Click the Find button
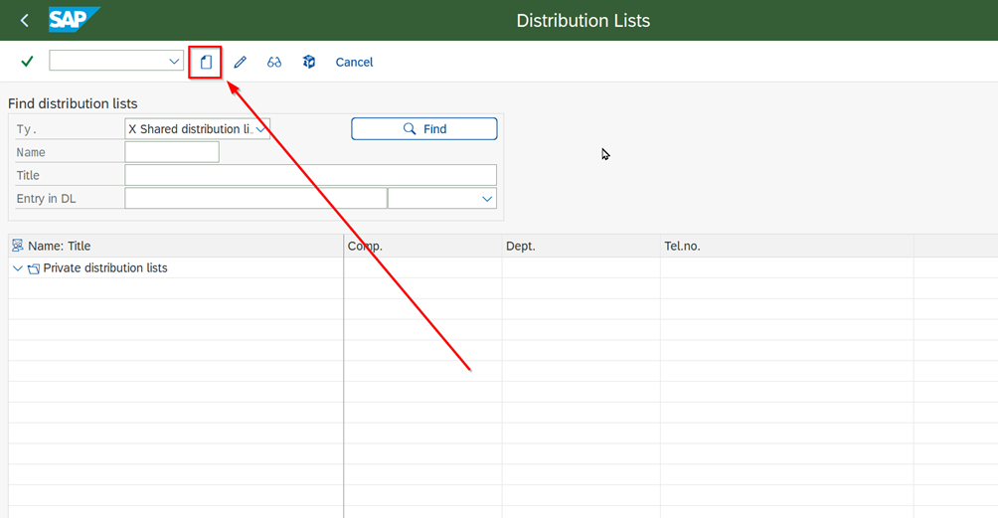This screenshot has height=518, width=998. pyautogui.click(x=423, y=129)
